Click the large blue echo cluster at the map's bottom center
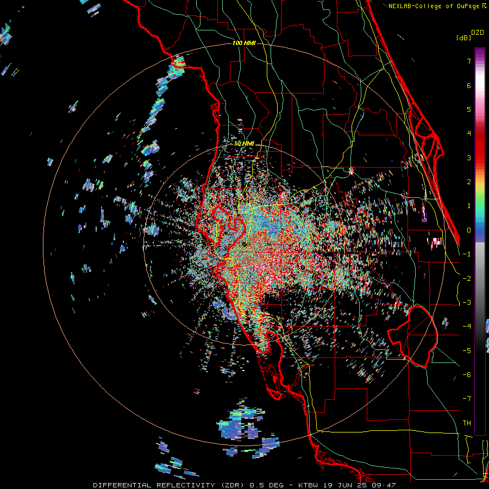This screenshot has height=489, width=489. coord(240,424)
